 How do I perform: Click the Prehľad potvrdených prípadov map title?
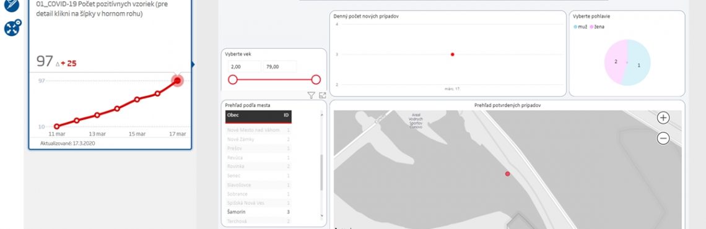tap(507, 105)
